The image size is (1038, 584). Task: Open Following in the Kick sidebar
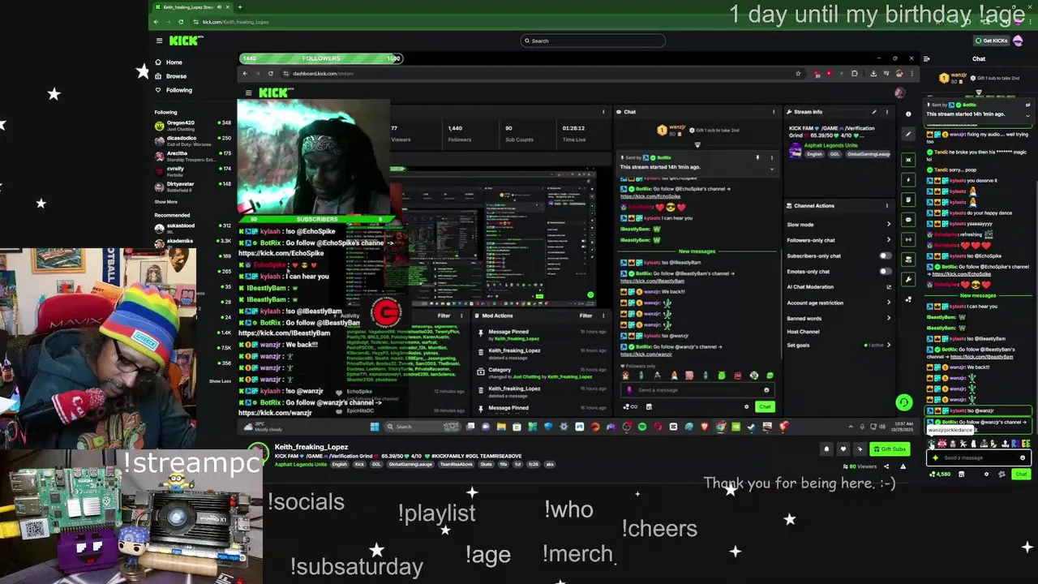click(x=174, y=90)
